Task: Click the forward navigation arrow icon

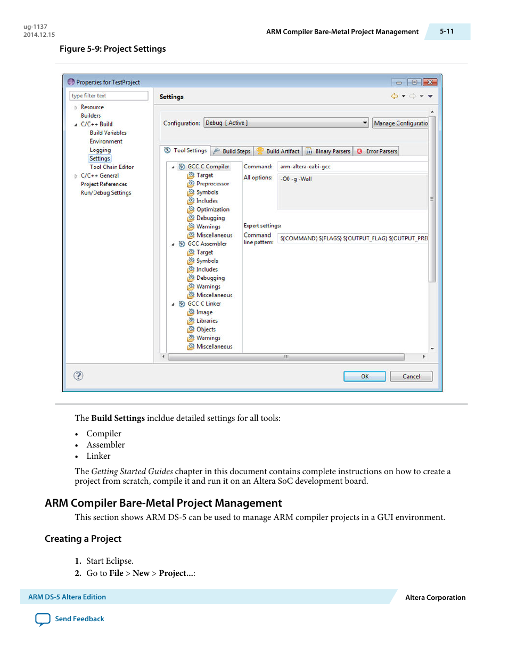Action: click(413, 96)
